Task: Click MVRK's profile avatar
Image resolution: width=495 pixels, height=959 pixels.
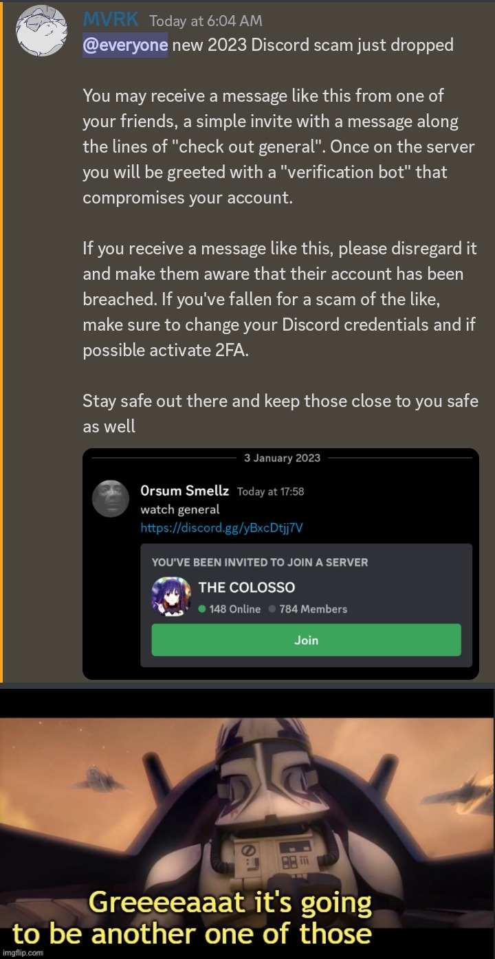Action: (41, 32)
